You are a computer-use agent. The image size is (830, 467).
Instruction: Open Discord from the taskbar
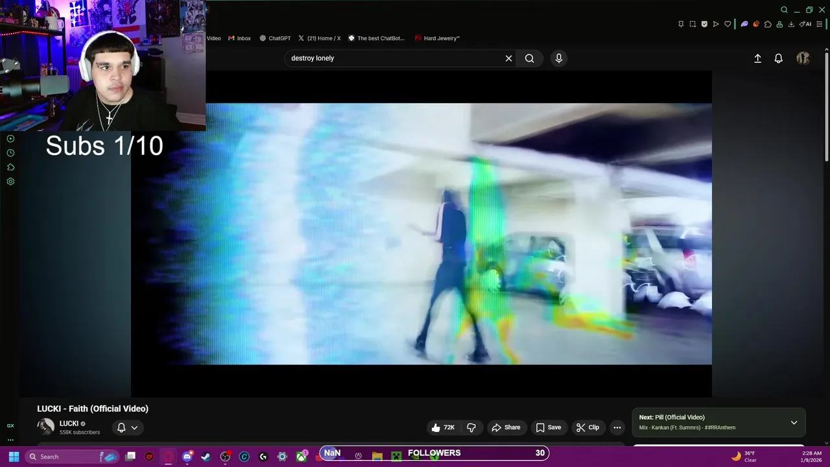pos(187,457)
